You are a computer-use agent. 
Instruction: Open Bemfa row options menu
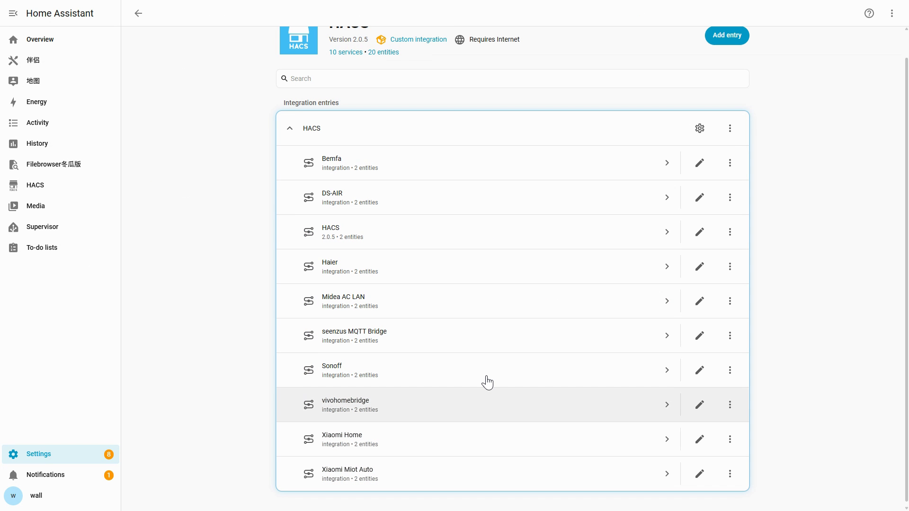pos(730,163)
